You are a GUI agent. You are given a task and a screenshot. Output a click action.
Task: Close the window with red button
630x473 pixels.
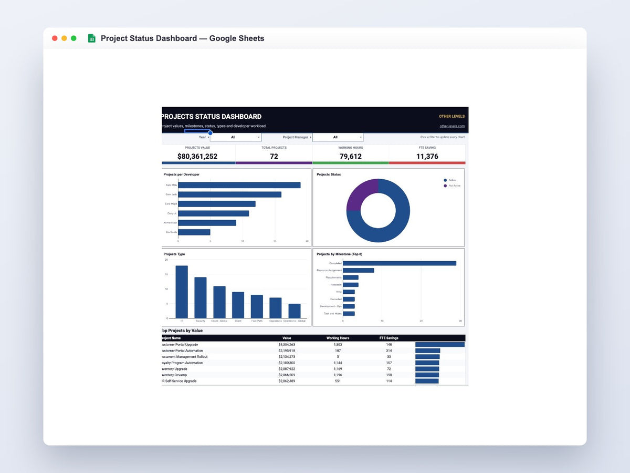point(55,38)
